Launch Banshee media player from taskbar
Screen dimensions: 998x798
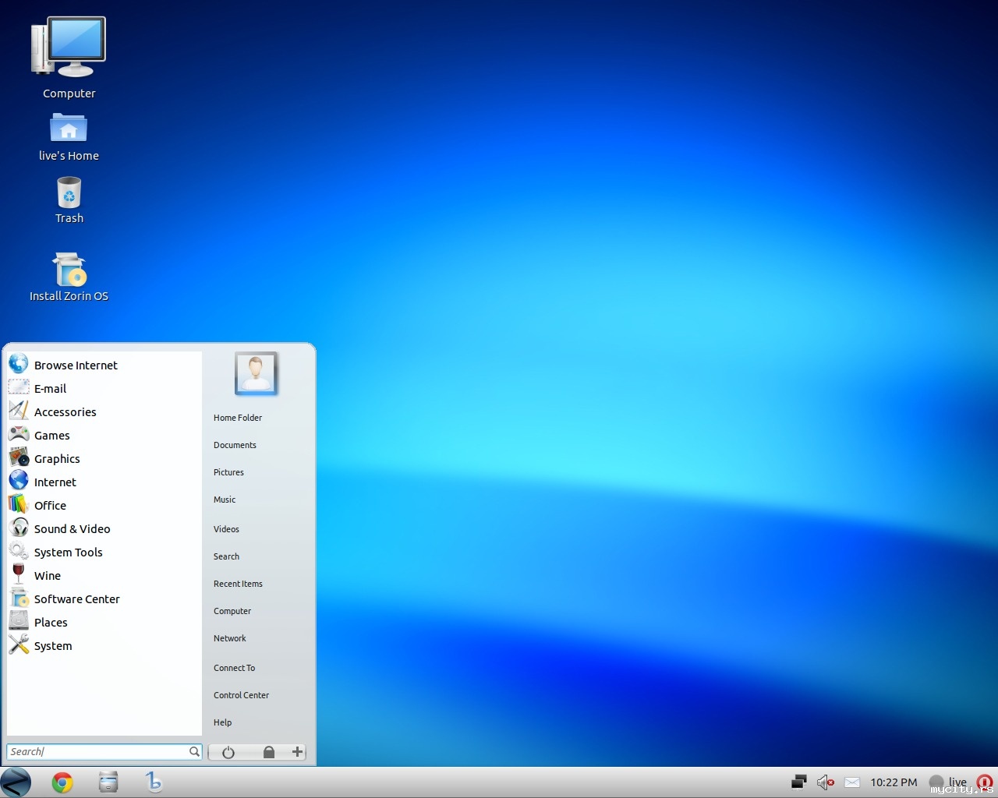(x=154, y=782)
